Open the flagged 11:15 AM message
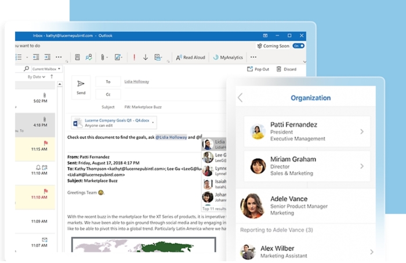The height and width of the screenshot is (263, 406). coord(35,149)
